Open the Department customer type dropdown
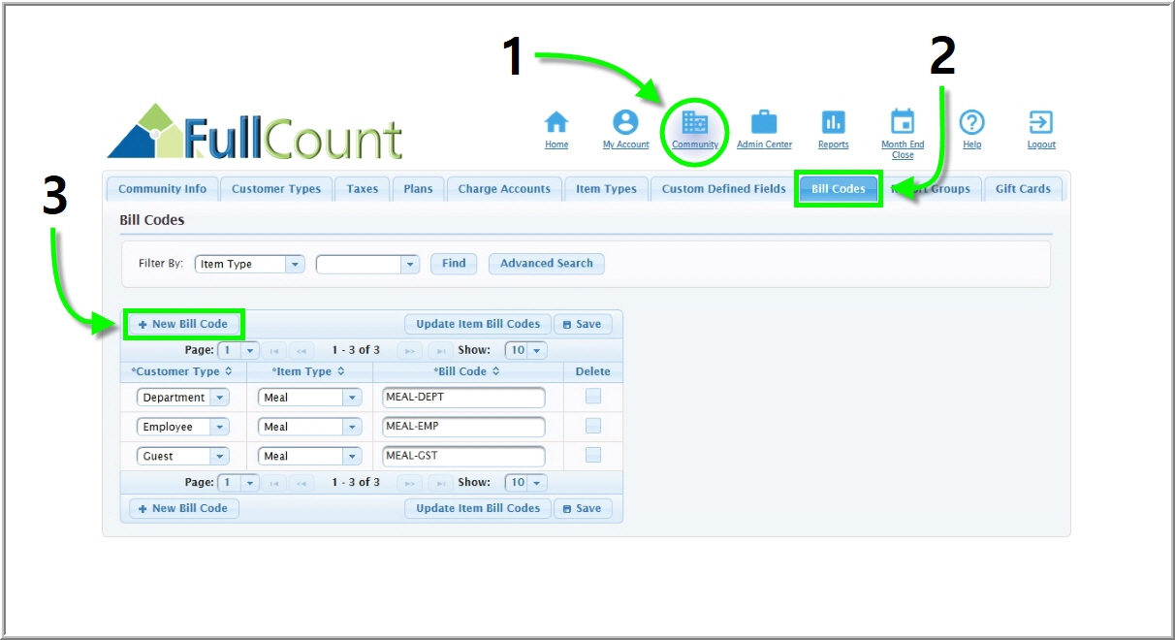Viewport: 1175px width, 640px height. (219, 398)
